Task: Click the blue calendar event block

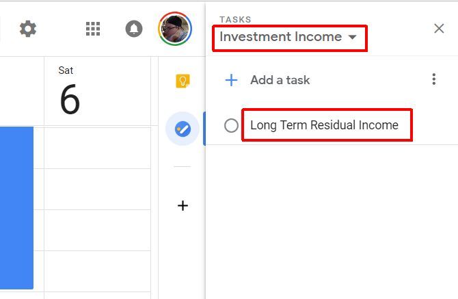Action: point(16,207)
